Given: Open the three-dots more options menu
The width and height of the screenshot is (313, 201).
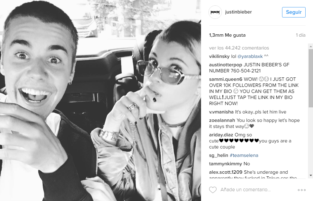Looking at the screenshot, I should pos(302,190).
